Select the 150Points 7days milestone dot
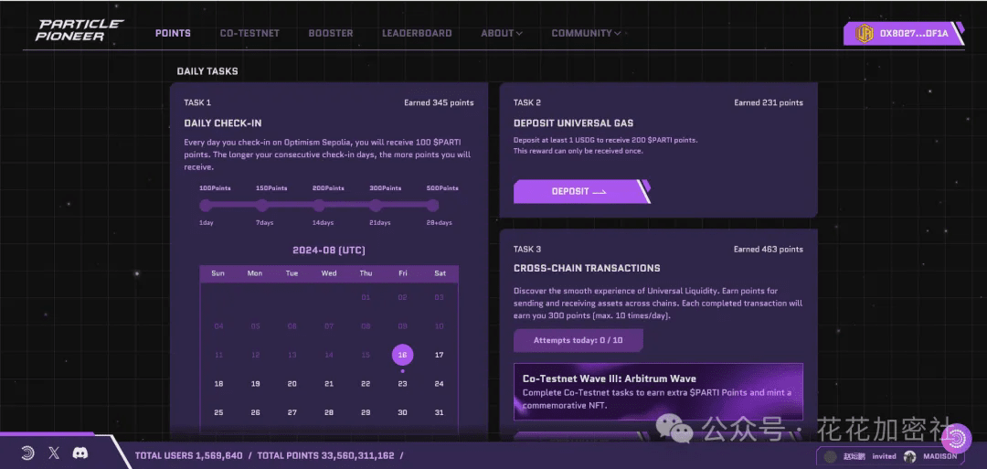 coord(262,205)
